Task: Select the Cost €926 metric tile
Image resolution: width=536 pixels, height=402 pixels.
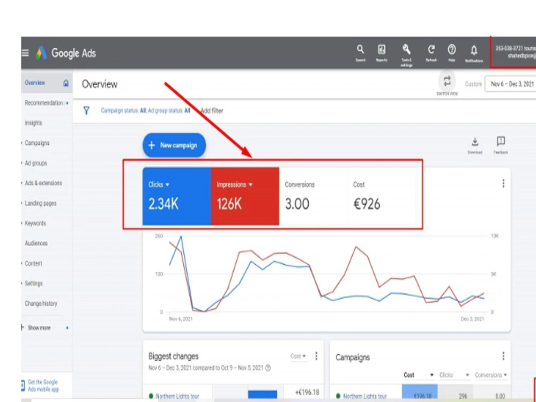Action: coord(382,196)
